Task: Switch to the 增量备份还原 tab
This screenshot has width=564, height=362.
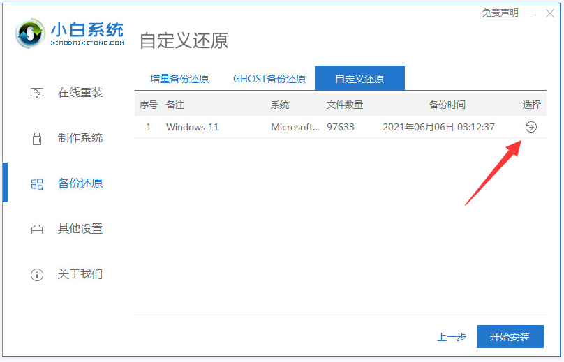Action: tap(179, 79)
